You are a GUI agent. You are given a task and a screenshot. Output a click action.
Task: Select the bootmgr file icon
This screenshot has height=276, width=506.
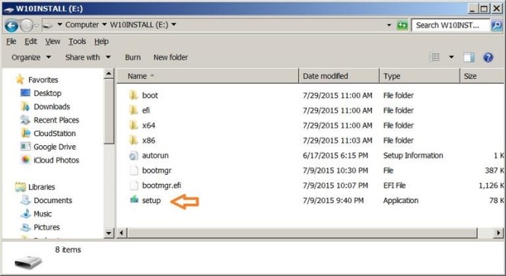tap(134, 170)
